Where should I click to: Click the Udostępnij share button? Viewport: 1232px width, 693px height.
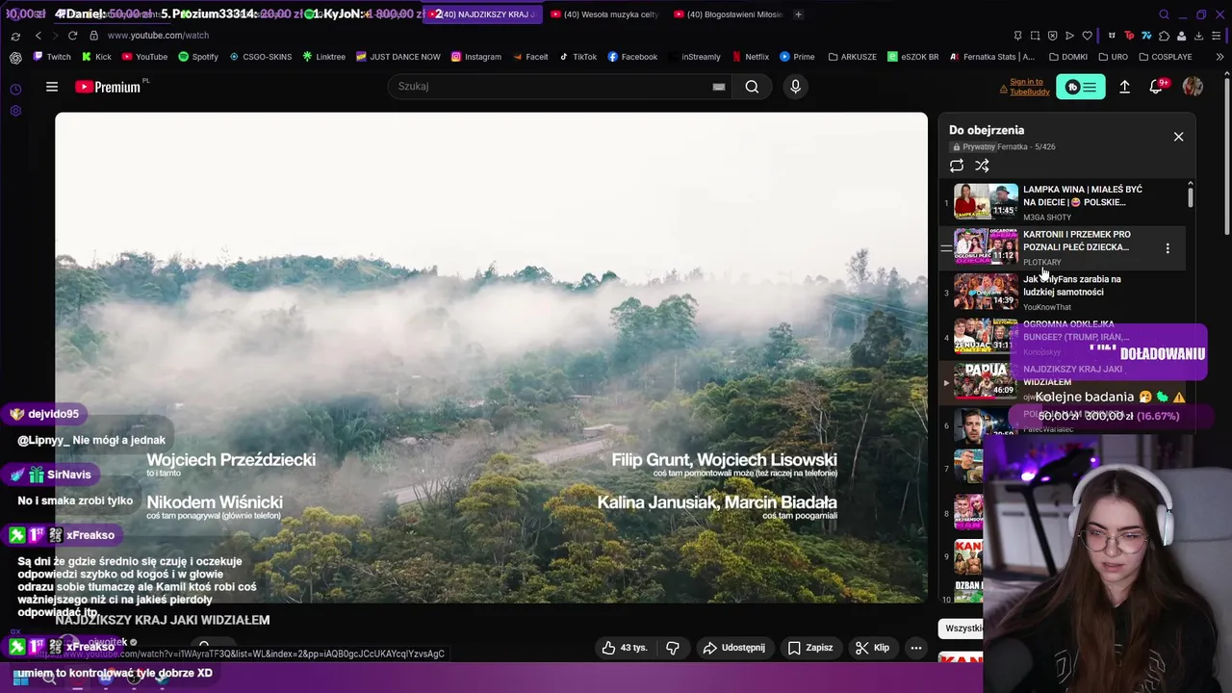pos(734,648)
